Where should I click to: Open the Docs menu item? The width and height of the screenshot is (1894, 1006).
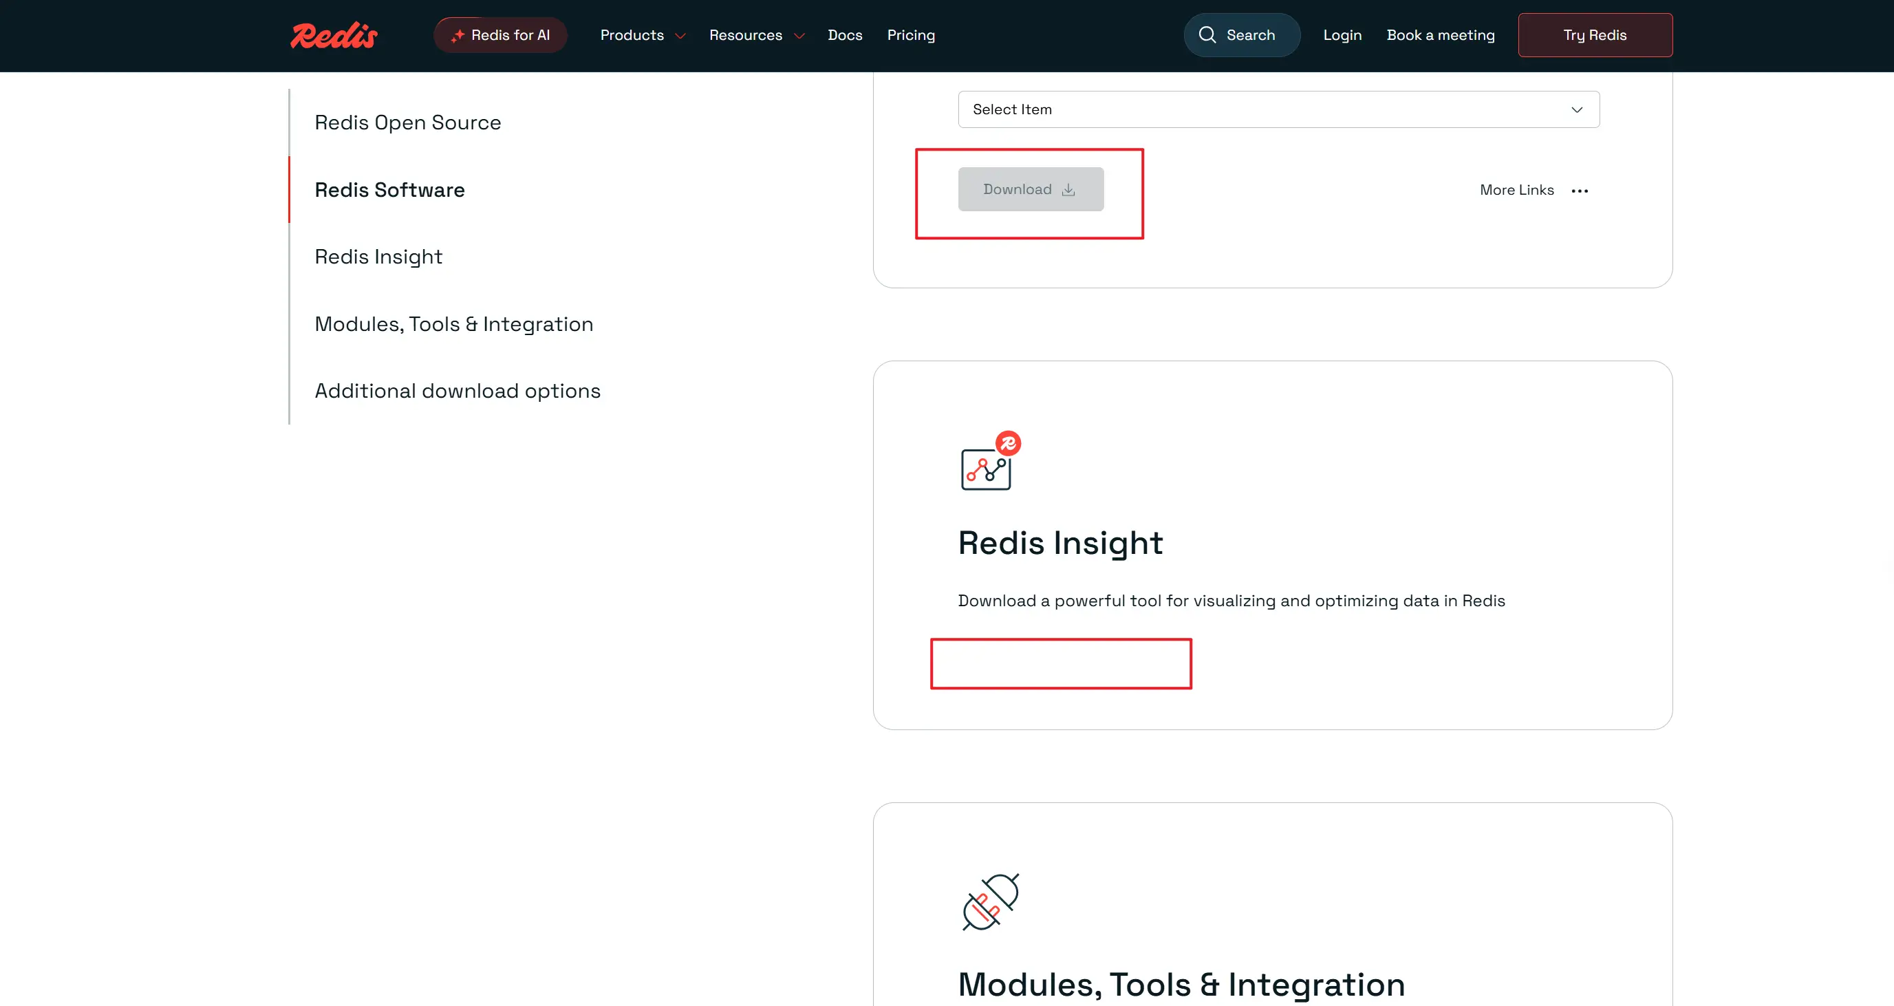point(844,35)
